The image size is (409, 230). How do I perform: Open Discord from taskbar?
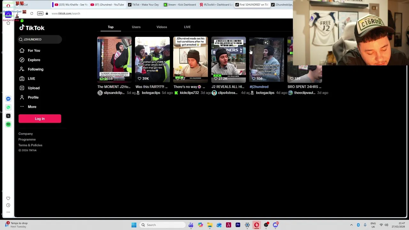[275, 225]
